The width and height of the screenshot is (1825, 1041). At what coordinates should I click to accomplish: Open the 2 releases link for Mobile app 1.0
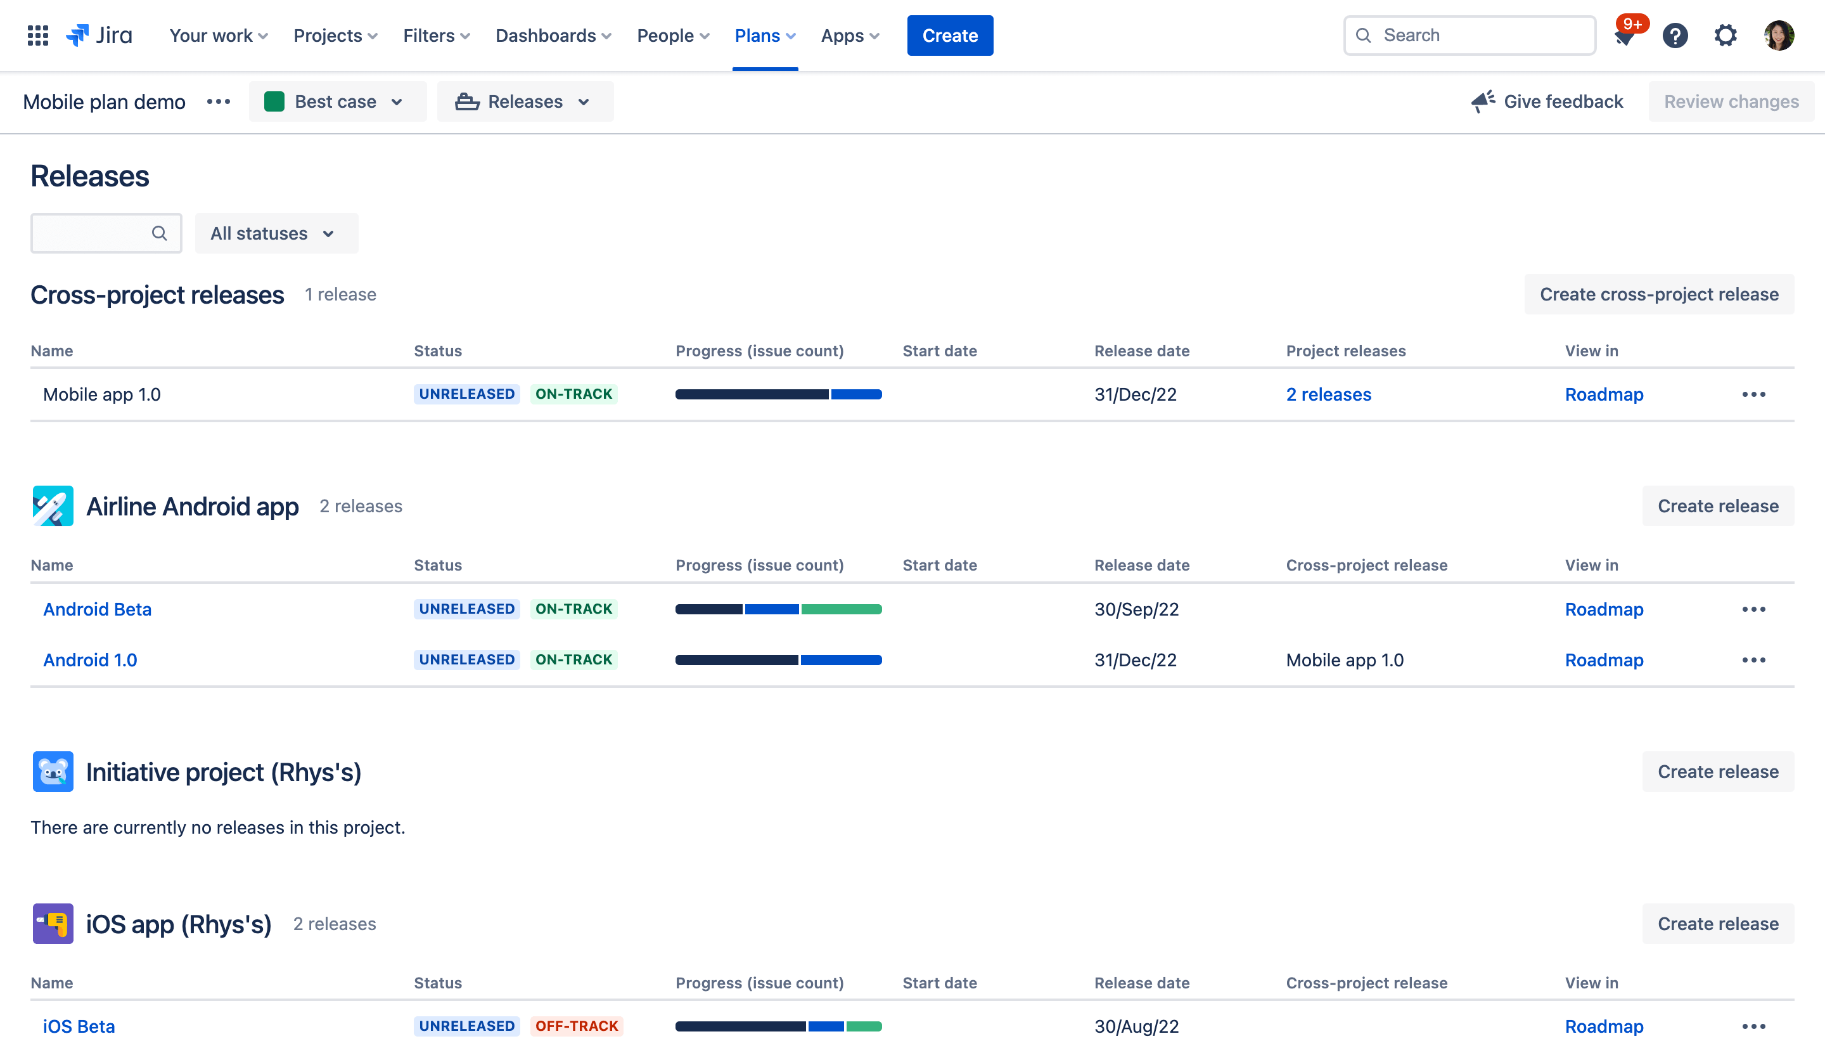[x=1328, y=394]
